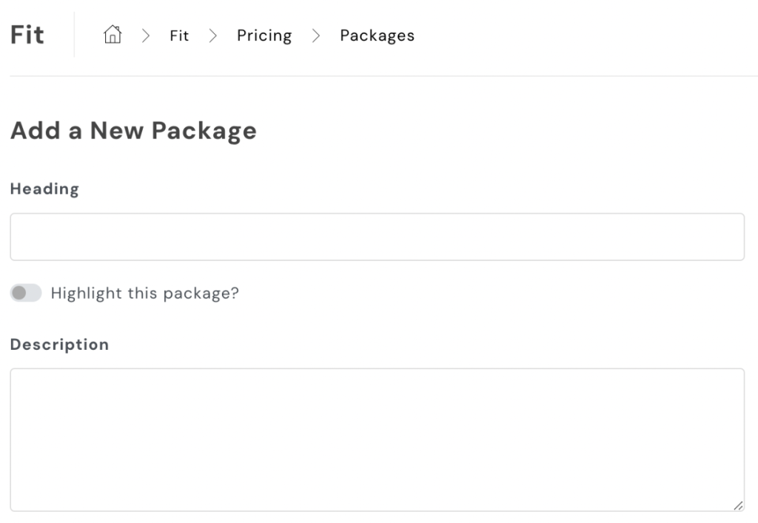
Task: Click the chevron between Pricing and Packages
Action: coord(316,36)
